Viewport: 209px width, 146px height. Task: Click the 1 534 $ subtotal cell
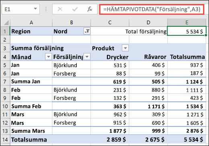[187, 106]
